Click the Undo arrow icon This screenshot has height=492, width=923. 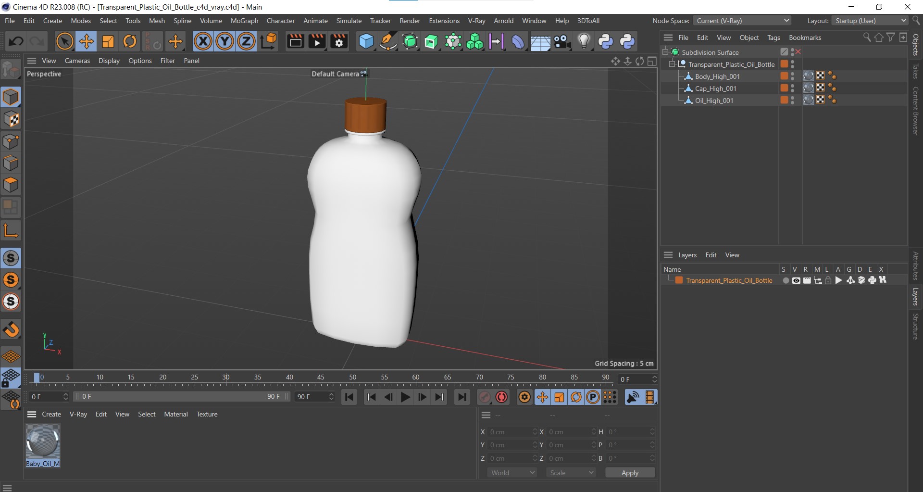pyautogui.click(x=16, y=42)
